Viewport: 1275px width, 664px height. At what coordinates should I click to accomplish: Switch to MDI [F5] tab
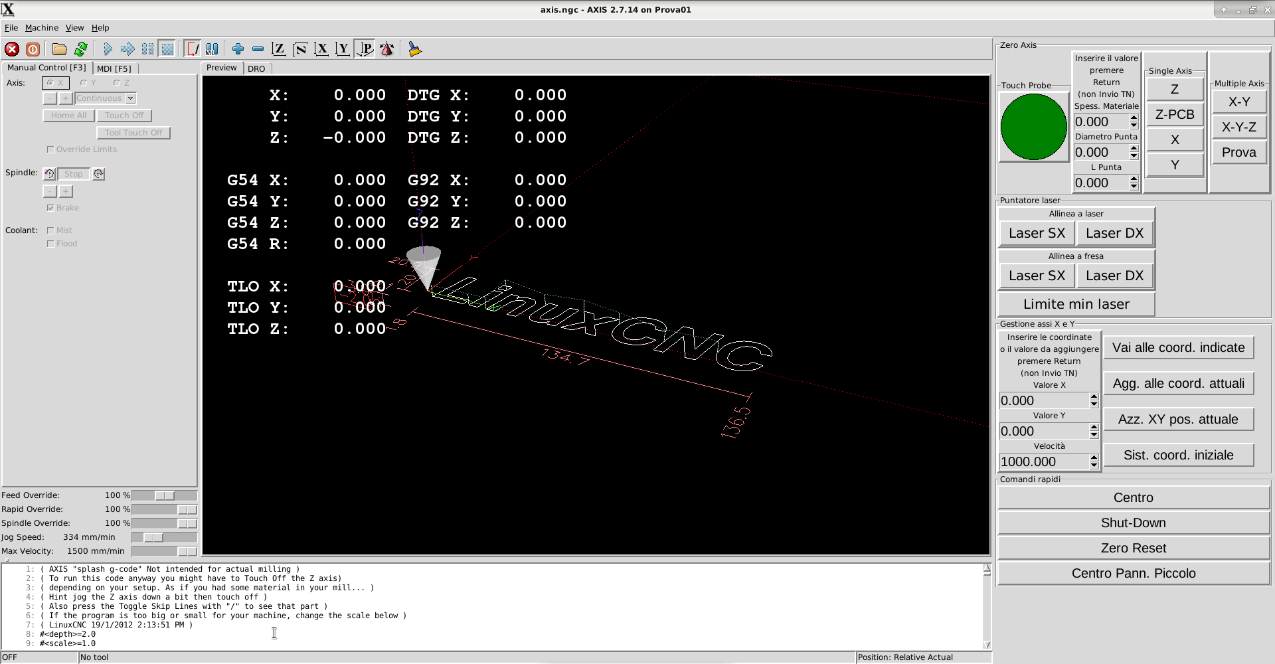click(x=114, y=68)
